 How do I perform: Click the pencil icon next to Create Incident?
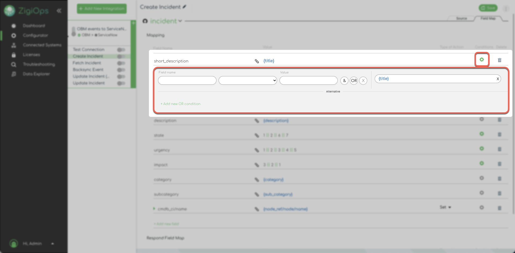point(185,7)
